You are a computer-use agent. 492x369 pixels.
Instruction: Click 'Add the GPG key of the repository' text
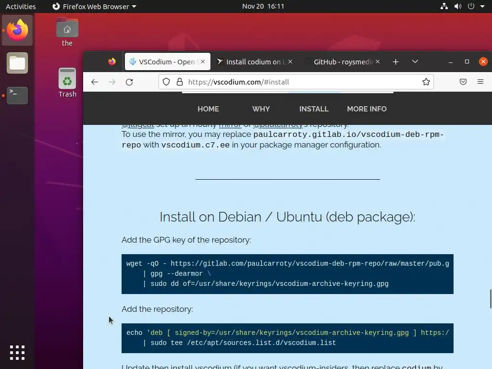click(x=186, y=240)
